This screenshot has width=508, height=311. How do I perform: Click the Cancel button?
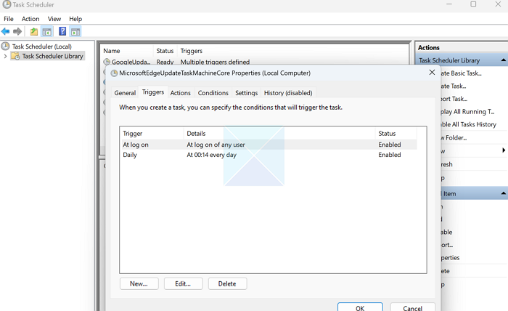tap(413, 307)
